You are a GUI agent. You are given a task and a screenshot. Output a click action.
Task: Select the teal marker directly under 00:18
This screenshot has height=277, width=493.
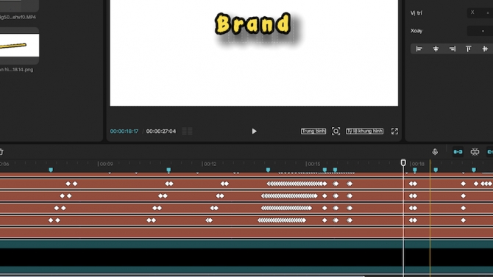[x=415, y=170]
